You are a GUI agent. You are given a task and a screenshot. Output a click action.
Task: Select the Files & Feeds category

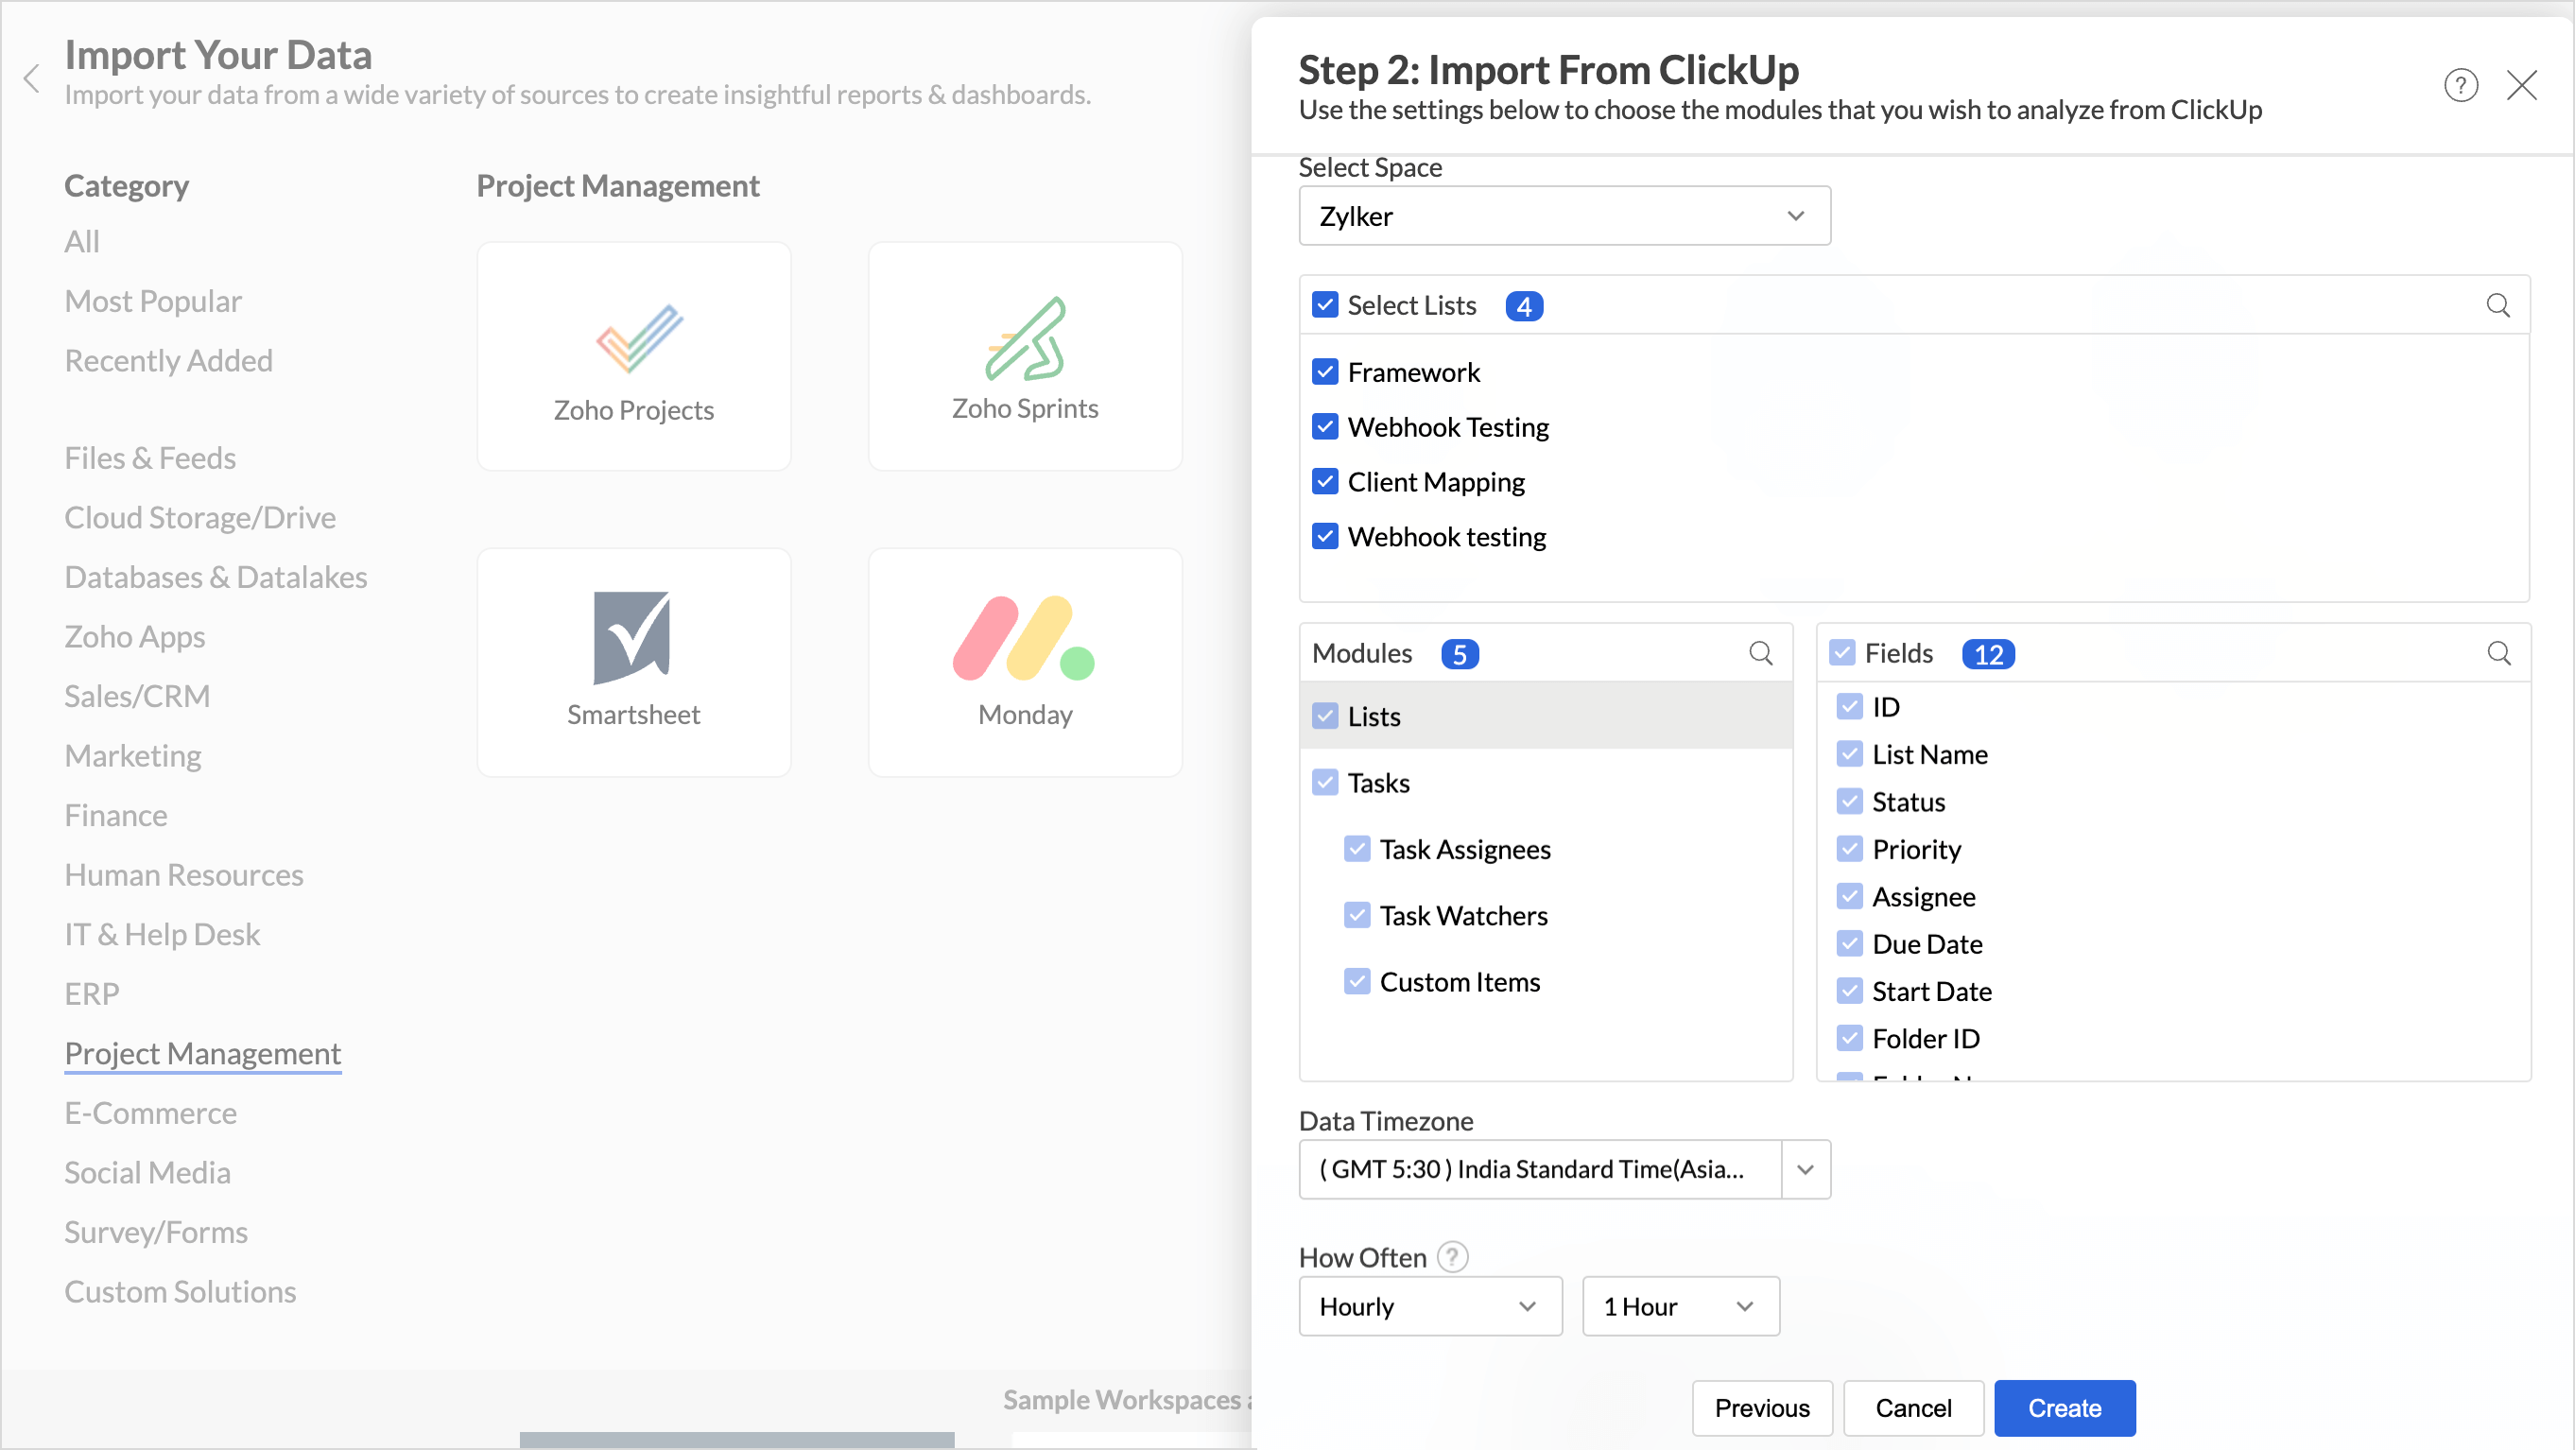tap(150, 457)
